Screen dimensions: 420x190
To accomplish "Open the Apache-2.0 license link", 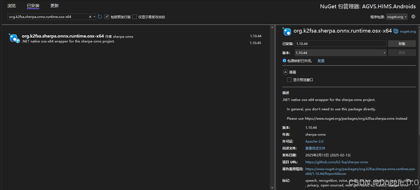I will (x=314, y=141).
